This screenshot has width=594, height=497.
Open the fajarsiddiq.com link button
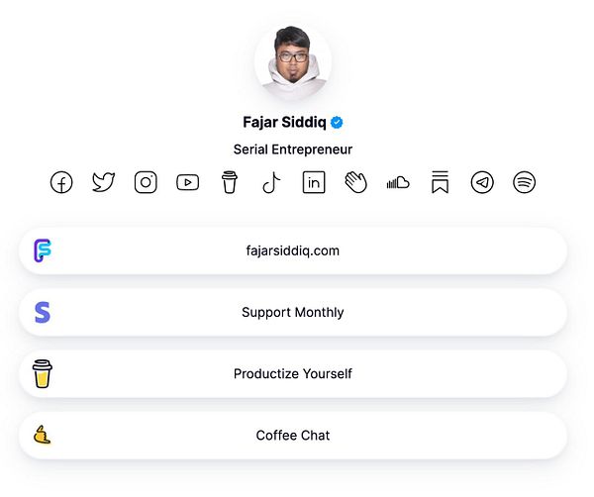(x=293, y=250)
